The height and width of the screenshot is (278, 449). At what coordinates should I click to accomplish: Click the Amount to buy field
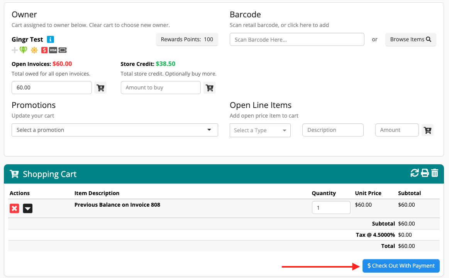[x=161, y=88]
